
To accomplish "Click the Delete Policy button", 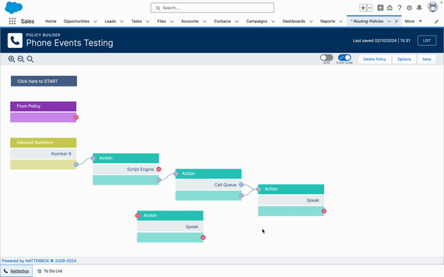I will 374,59.
